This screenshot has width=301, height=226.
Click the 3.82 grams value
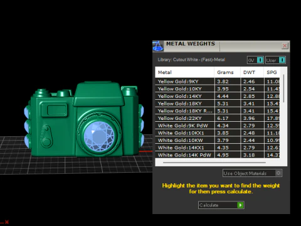(x=223, y=82)
